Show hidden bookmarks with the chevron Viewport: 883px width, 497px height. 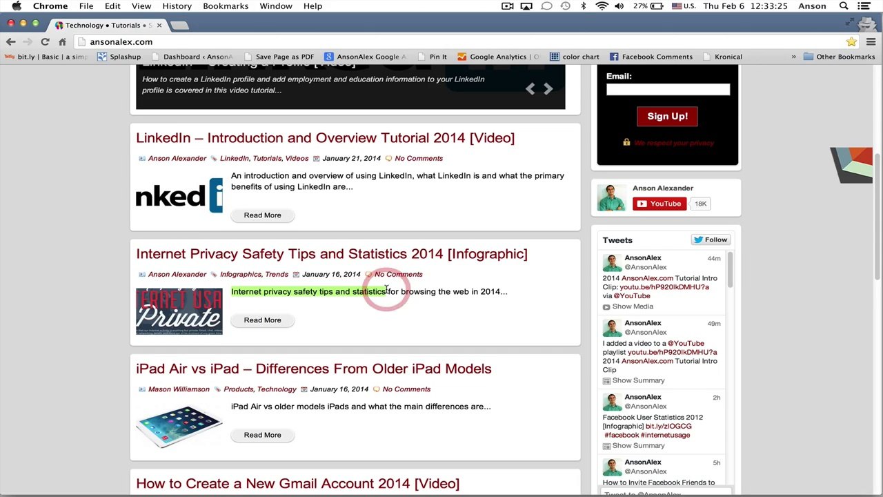coord(793,57)
